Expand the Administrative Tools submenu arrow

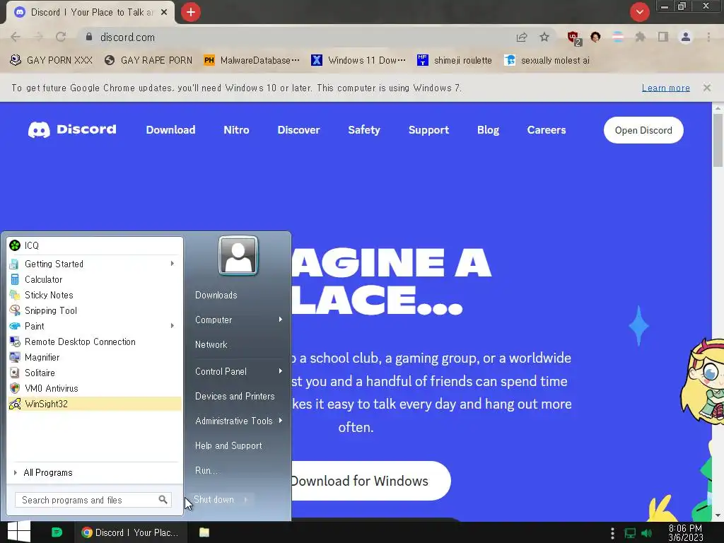[280, 421]
